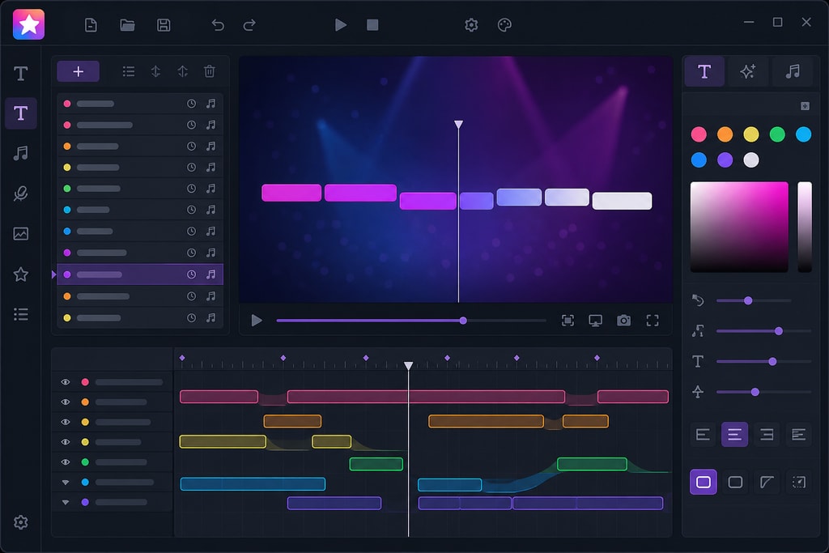Enter fullscreen with the corner-brackets icon
829x553 pixels.
click(x=653, y=321)
